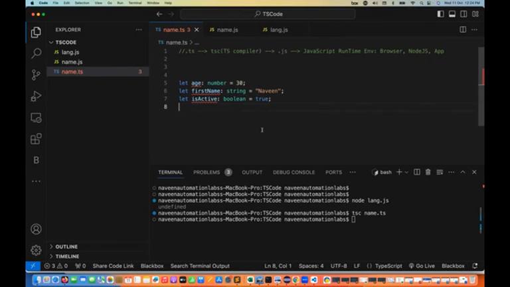Click Search Terminal Output in status bar
The image size is (510, 287).
pyautogui.click(x=200, y=266)
